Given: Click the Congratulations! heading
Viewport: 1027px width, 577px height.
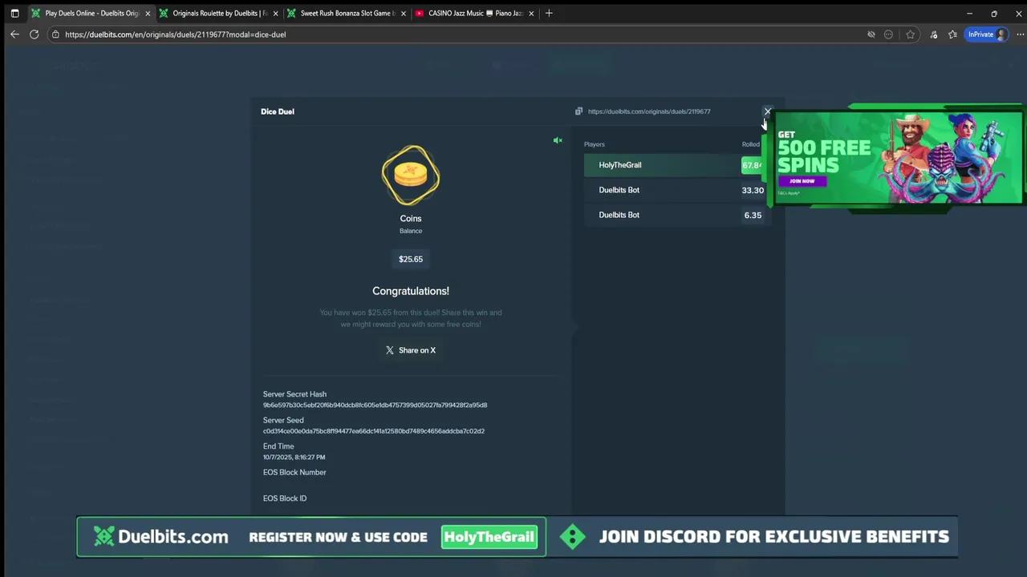Looking at the screenshot, I should 411,291.
